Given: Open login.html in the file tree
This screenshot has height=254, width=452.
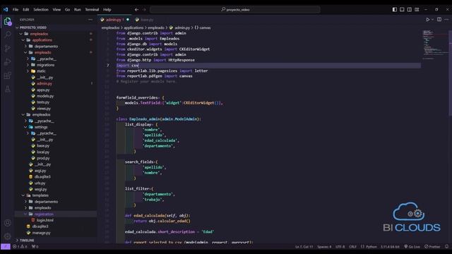Looking at the screenshot, I should tap(44, 220).
